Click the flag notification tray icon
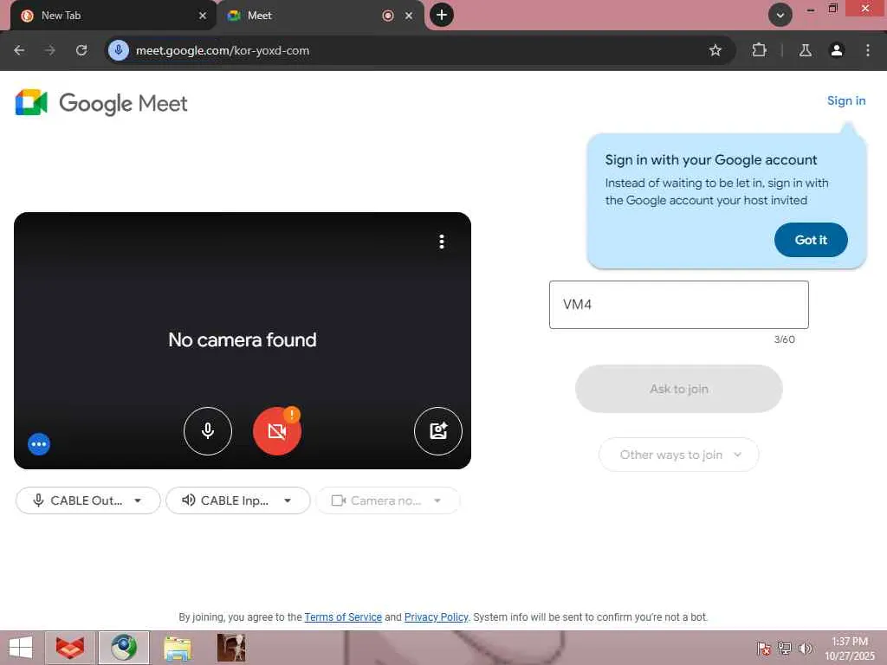 click(764, 648)
